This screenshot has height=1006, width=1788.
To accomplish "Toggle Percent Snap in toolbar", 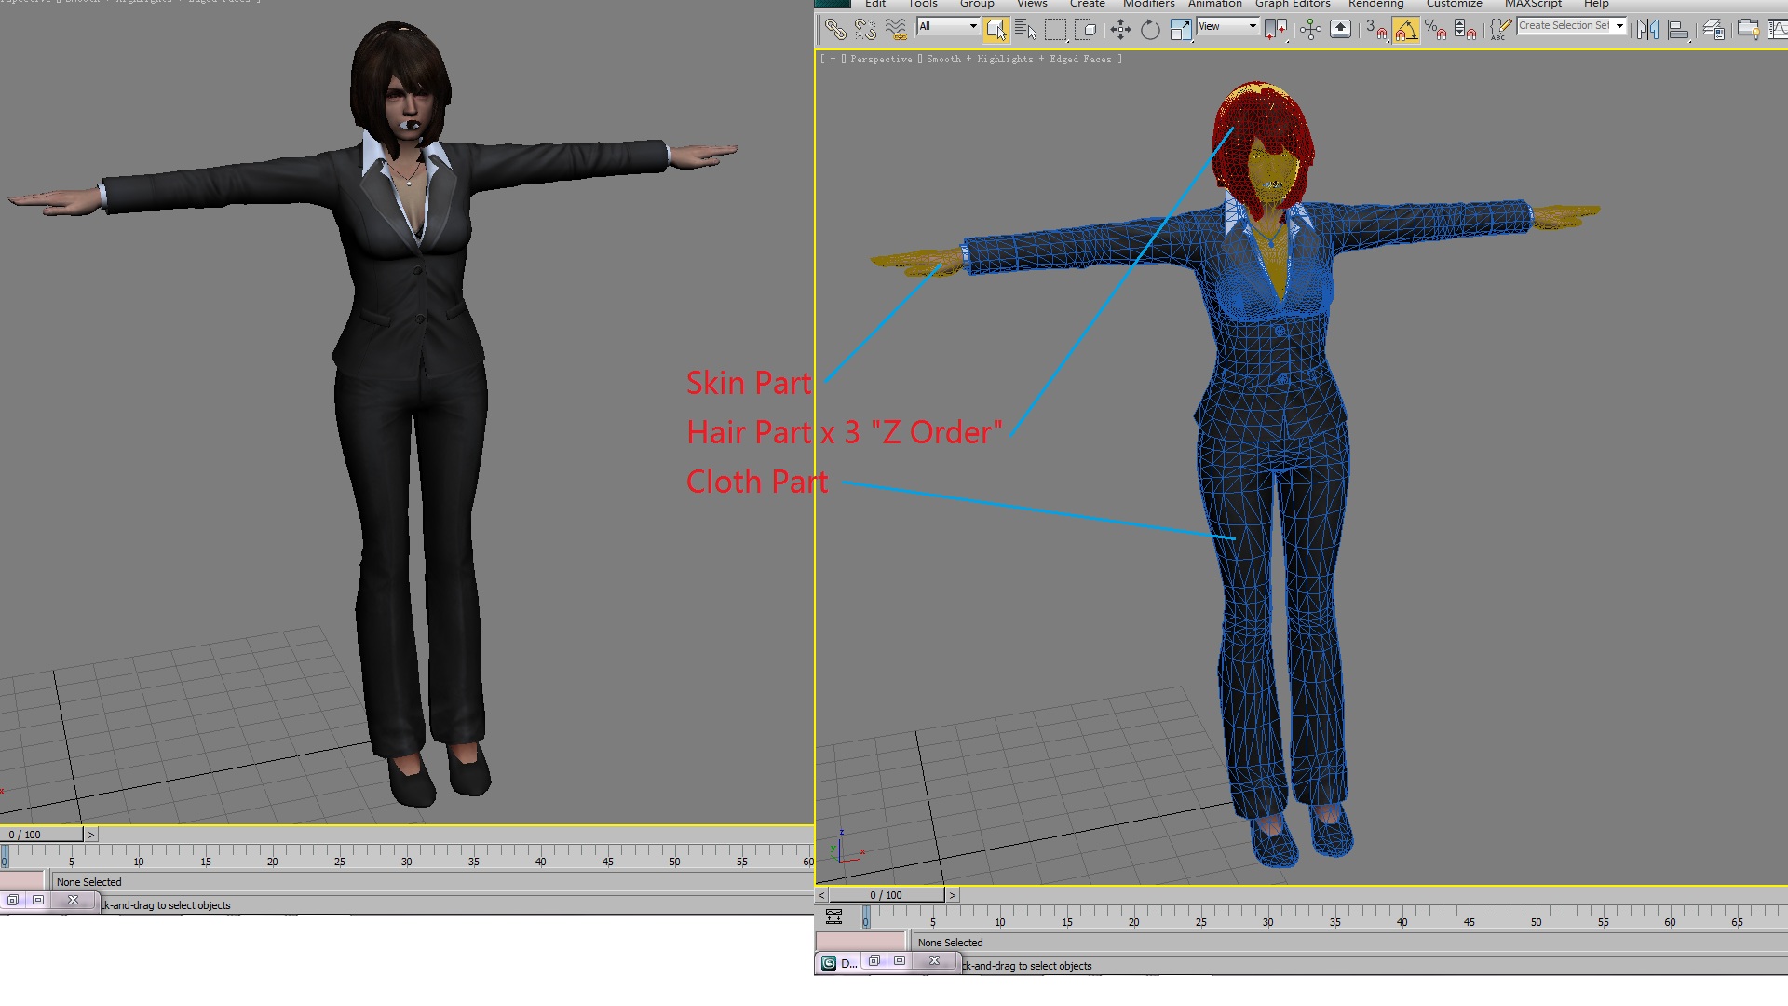I will 1435,30.
